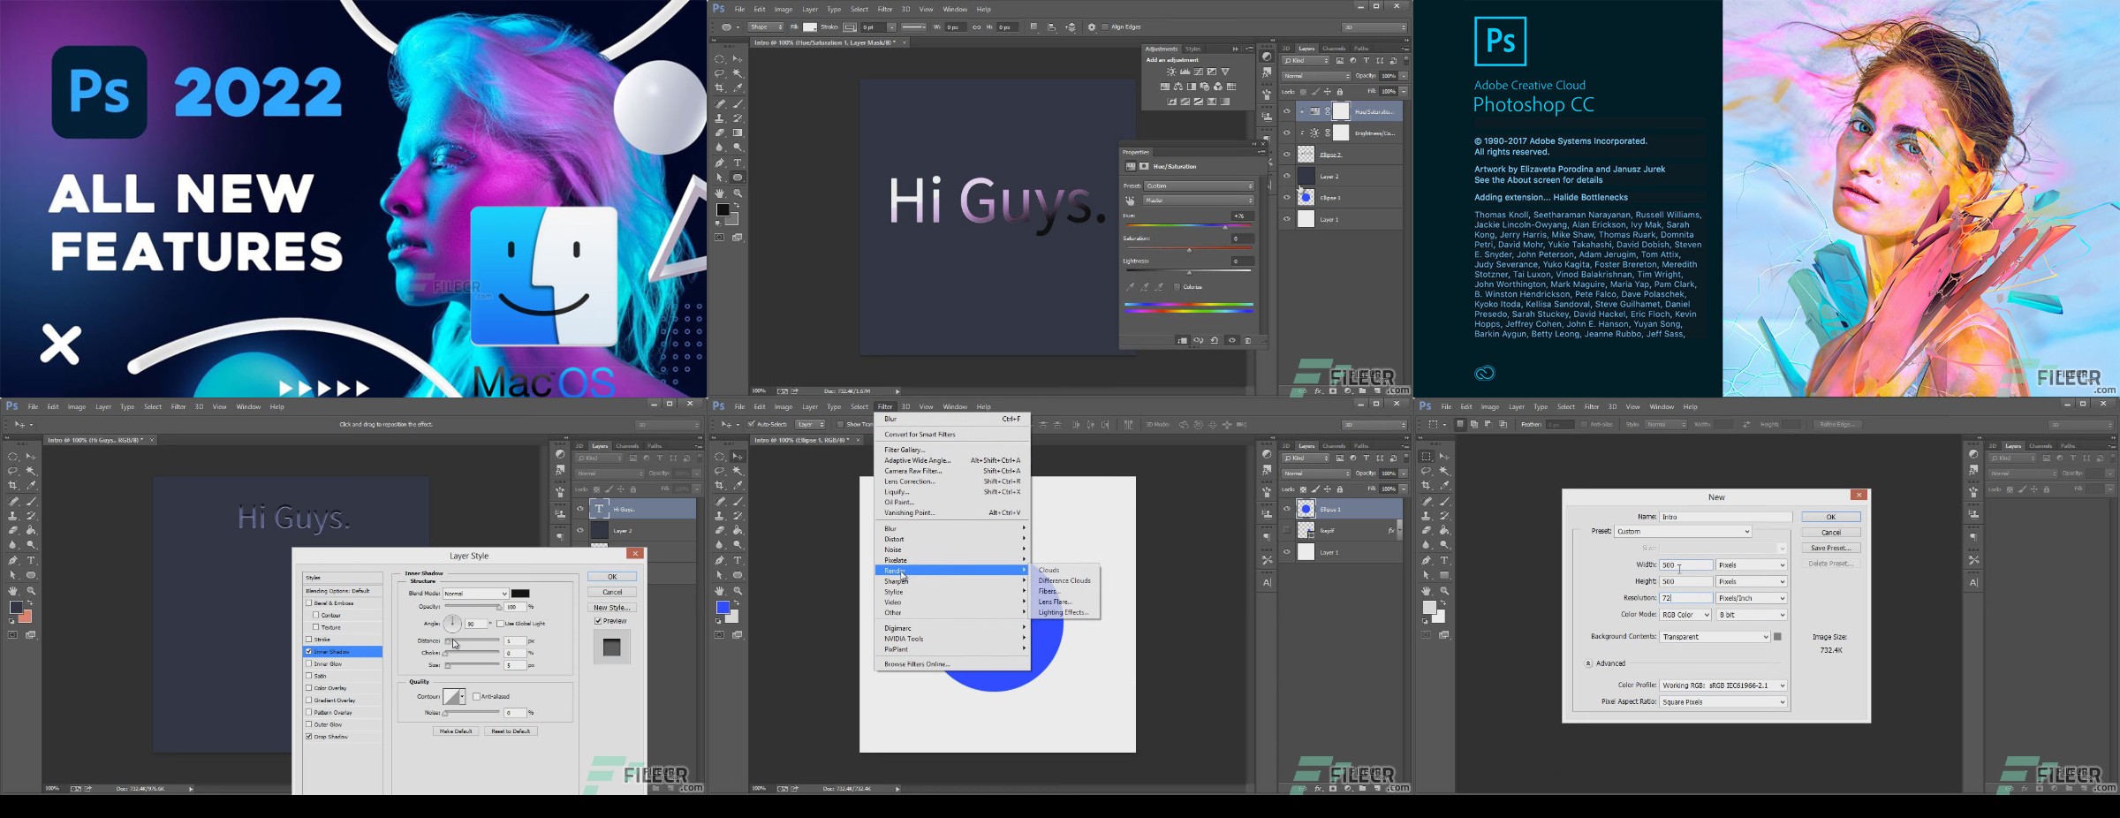Select the Clone Stamp tool in the Layer Style window
The height and width of the screenshot is (818, 2120).
pos(13,515)
